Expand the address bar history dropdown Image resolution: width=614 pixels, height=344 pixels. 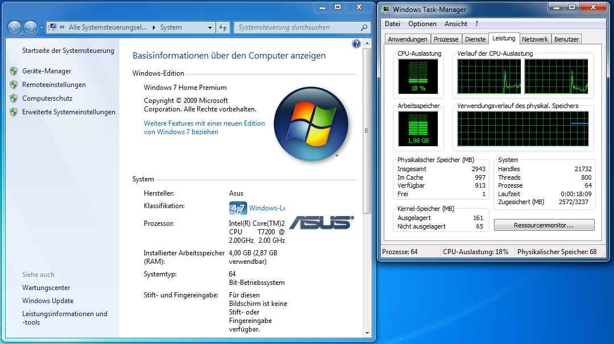[210, 27]
